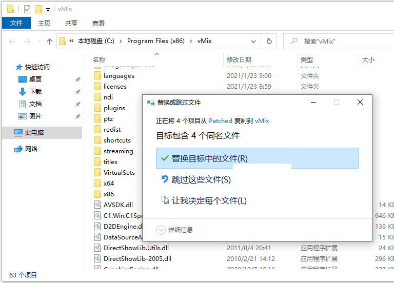Click the AVSDK.dll file icon
Viewport: 394px width, 283px height.
98,205
